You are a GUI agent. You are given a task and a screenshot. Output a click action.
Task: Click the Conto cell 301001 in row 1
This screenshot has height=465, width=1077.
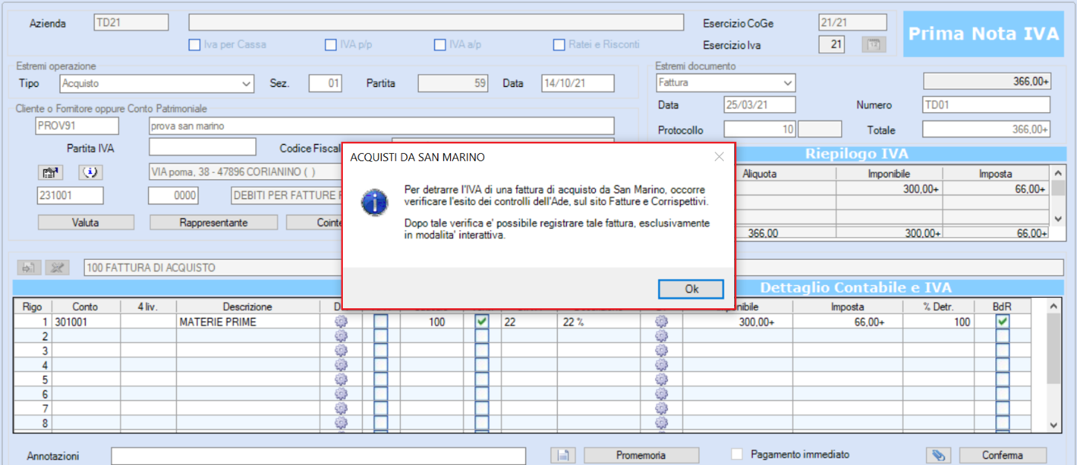tap(85, 322)
